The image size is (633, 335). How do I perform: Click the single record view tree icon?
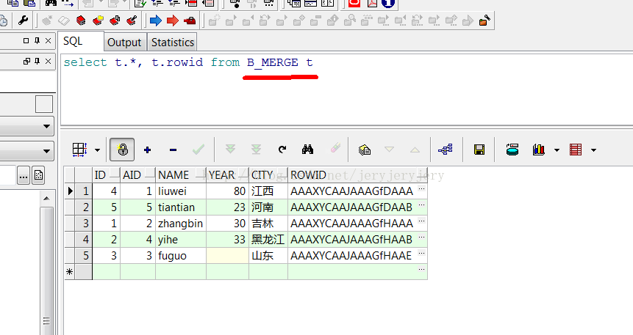(x=445, y=150)
